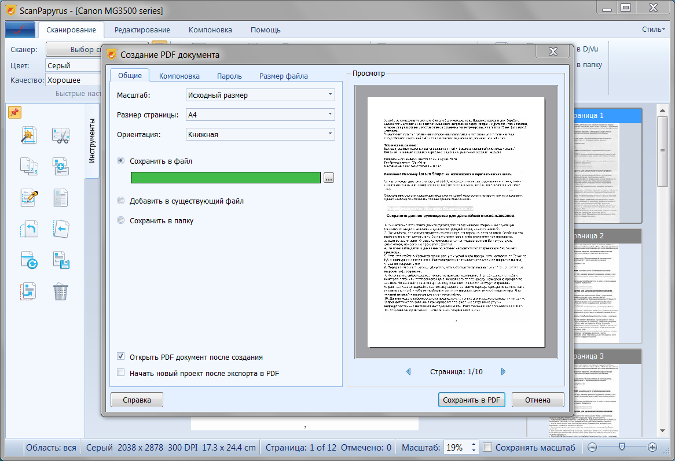
Task: Open the Масштаб dropdown
Action: coord(260,95)
